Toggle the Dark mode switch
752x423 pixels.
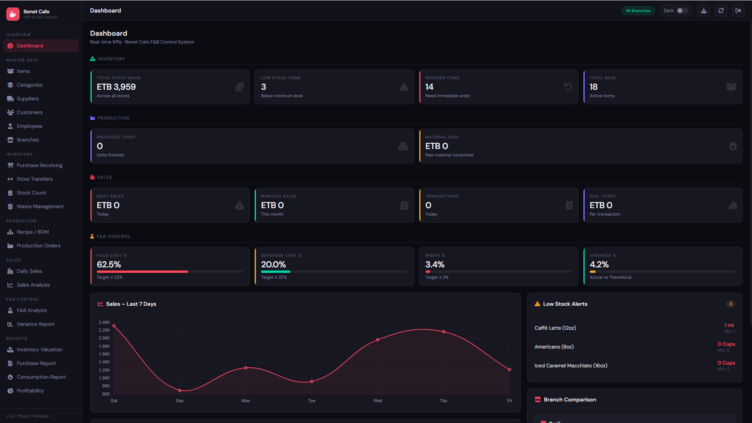682,11
